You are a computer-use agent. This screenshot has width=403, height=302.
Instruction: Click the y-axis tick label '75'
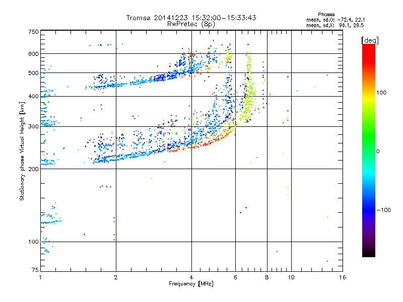[35, 270]
